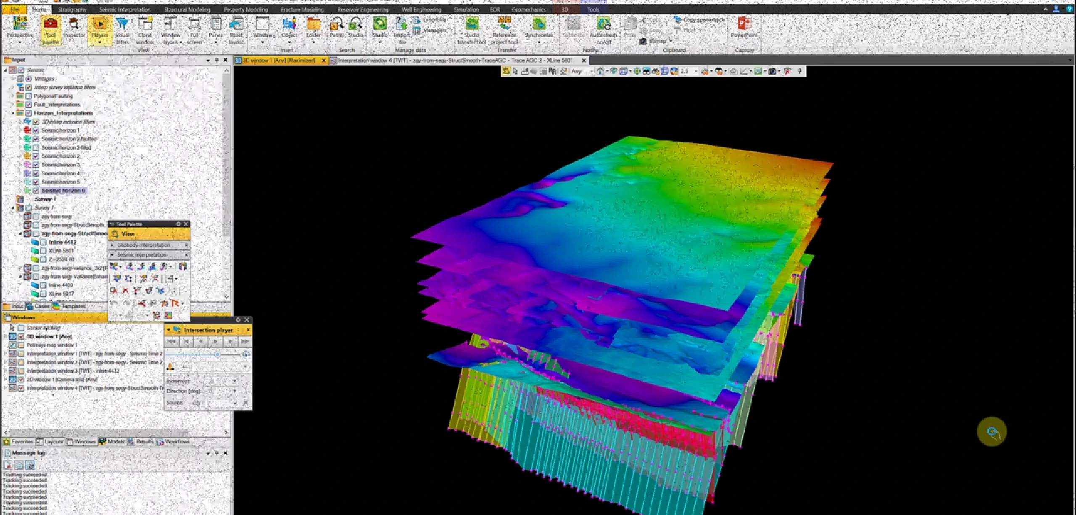Open the Property Modeling ribbon tab

245,9
